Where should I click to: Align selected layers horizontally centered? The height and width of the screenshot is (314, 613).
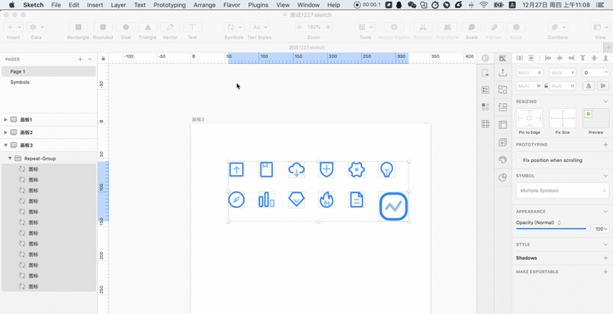click(560, 58)
